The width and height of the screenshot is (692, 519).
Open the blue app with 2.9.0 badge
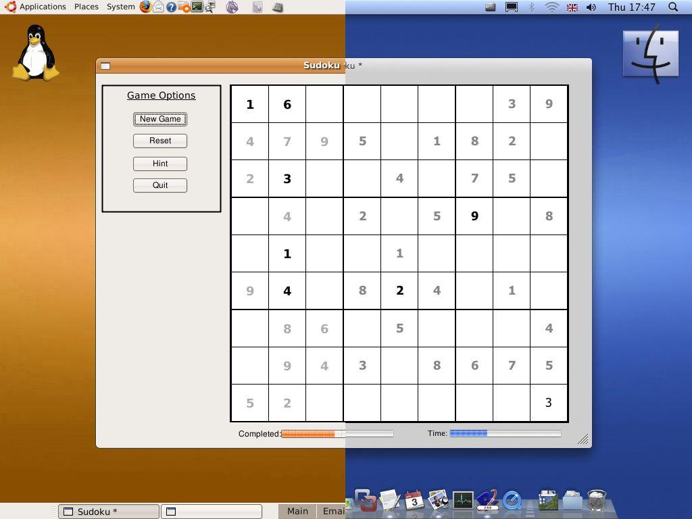488,499
